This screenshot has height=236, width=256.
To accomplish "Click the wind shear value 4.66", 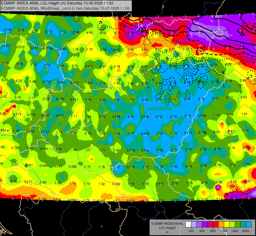I will pos(117,50).
